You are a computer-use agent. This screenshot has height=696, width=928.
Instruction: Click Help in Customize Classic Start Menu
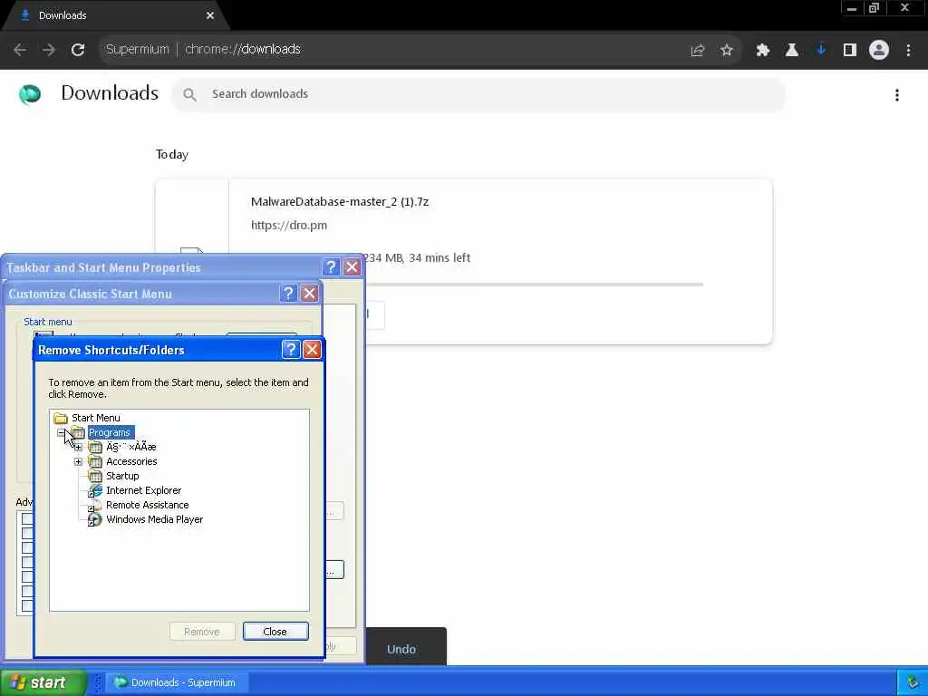click(x=288, y=294)
